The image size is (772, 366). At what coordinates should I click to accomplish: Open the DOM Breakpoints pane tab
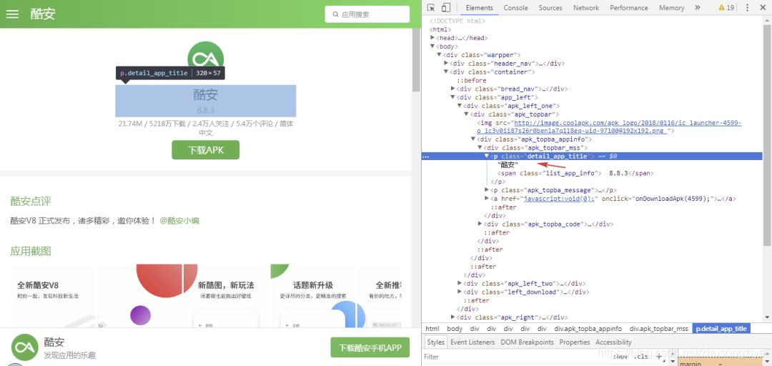[x=528, y=342]
